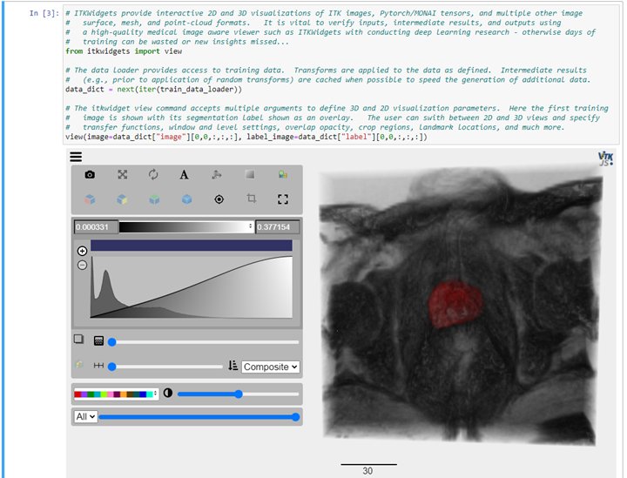Toggle the shadow checkbox square icon
627x478 pixels.
pos(78,340)
